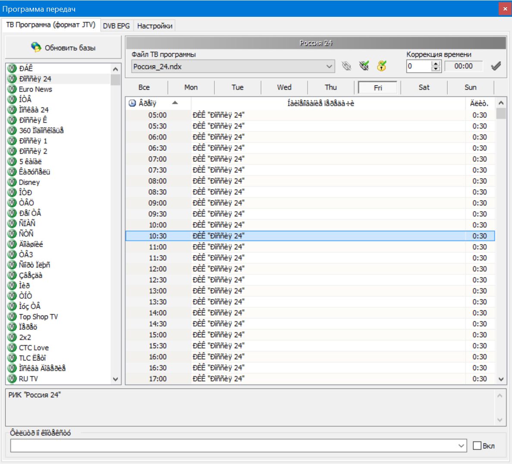Click the sort arrow in the time column header
This screenshot has height=464, width=512.
click(x=175, y=103)
